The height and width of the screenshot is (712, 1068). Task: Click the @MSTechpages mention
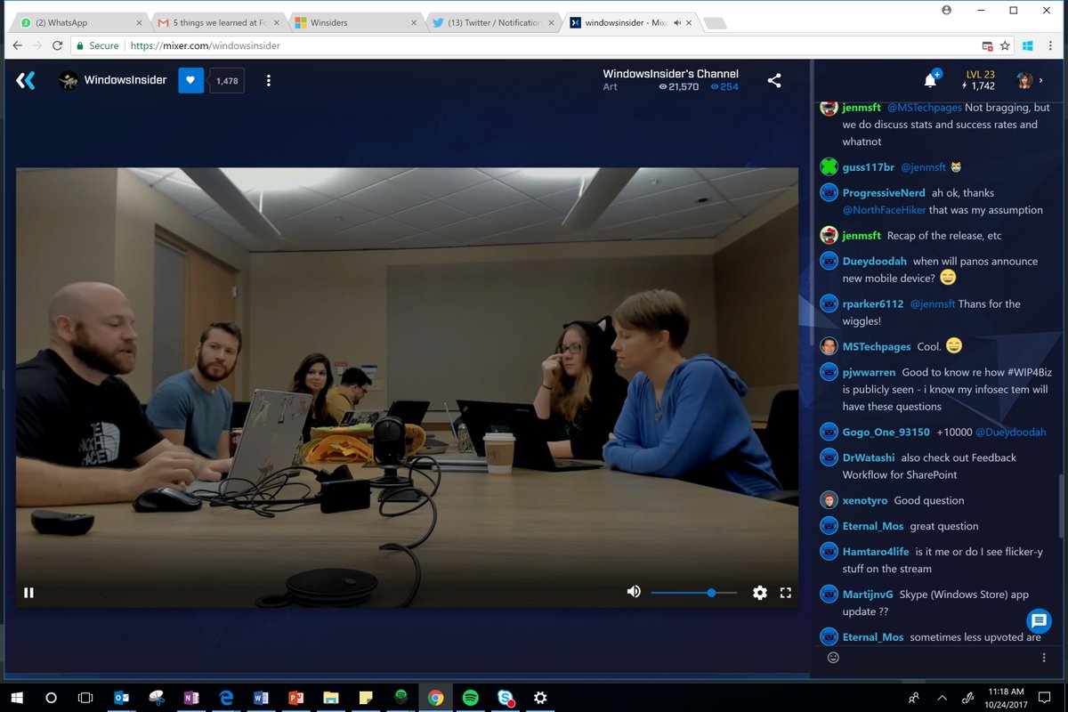924,108
